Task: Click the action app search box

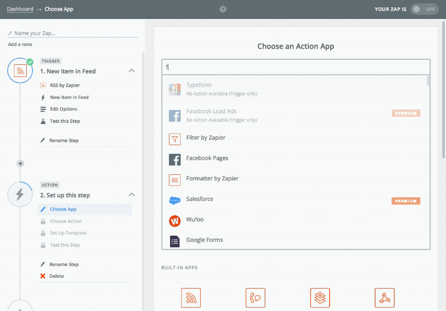Action: tap(296, 67)
